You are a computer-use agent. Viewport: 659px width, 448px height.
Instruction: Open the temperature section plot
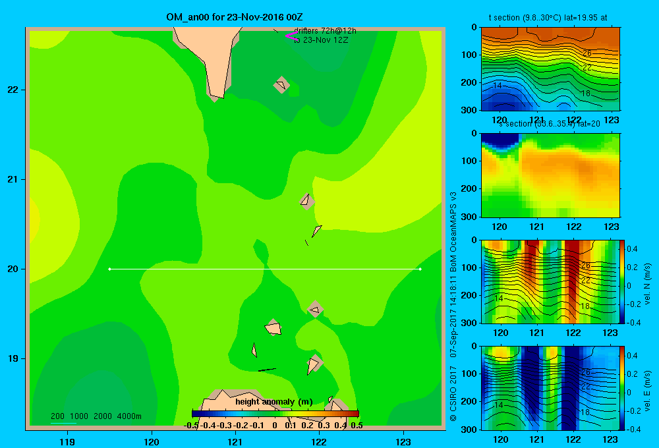(x=550, y=69)
